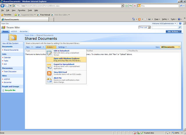The width and height of the screenshot is (186, 135).
Task: Click the Bing search magnifier icon
Action: (181, 6)
